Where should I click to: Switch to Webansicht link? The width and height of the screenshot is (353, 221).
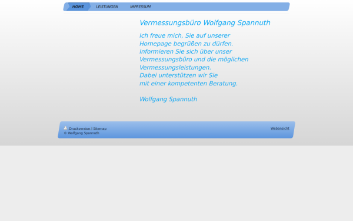[x=280, y=128]
